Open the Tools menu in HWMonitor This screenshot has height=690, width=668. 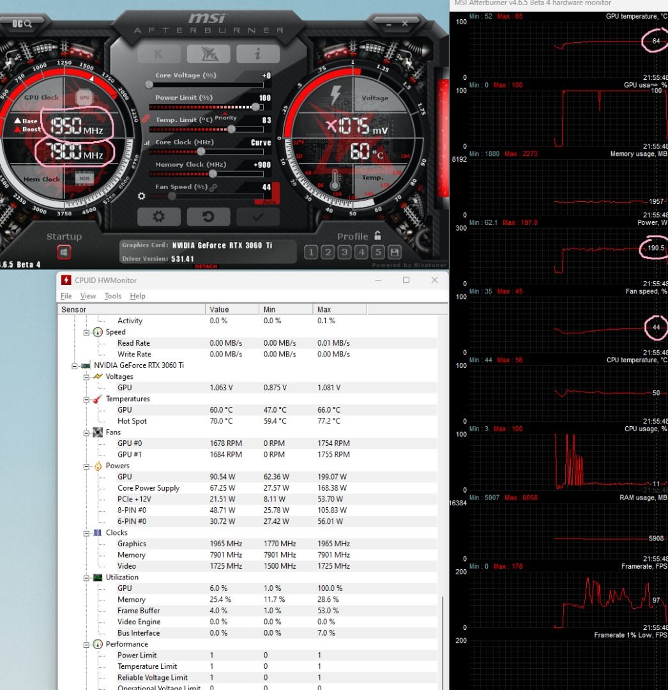tap(112, 296)
